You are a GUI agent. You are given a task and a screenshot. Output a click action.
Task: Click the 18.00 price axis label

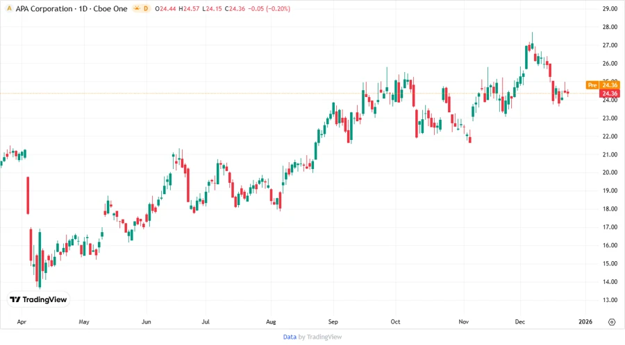610,209
